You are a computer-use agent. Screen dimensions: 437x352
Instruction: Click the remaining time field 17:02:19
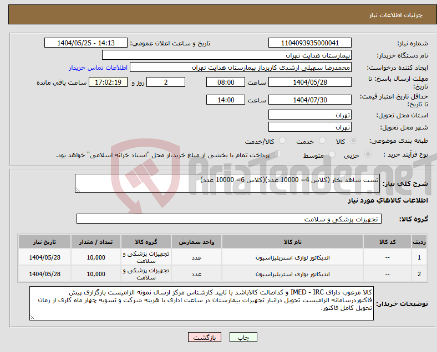(108, 82)
